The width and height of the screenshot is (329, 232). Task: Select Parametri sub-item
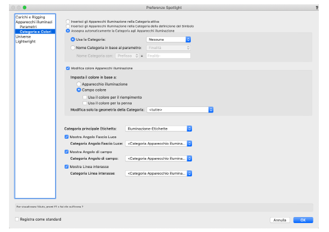click(x=28, y=27)
